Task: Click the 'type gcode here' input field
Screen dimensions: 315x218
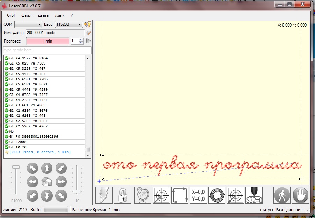Action: 47,50
